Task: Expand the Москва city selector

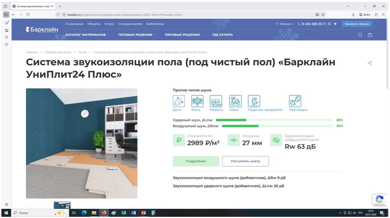Action: (284, 24)
